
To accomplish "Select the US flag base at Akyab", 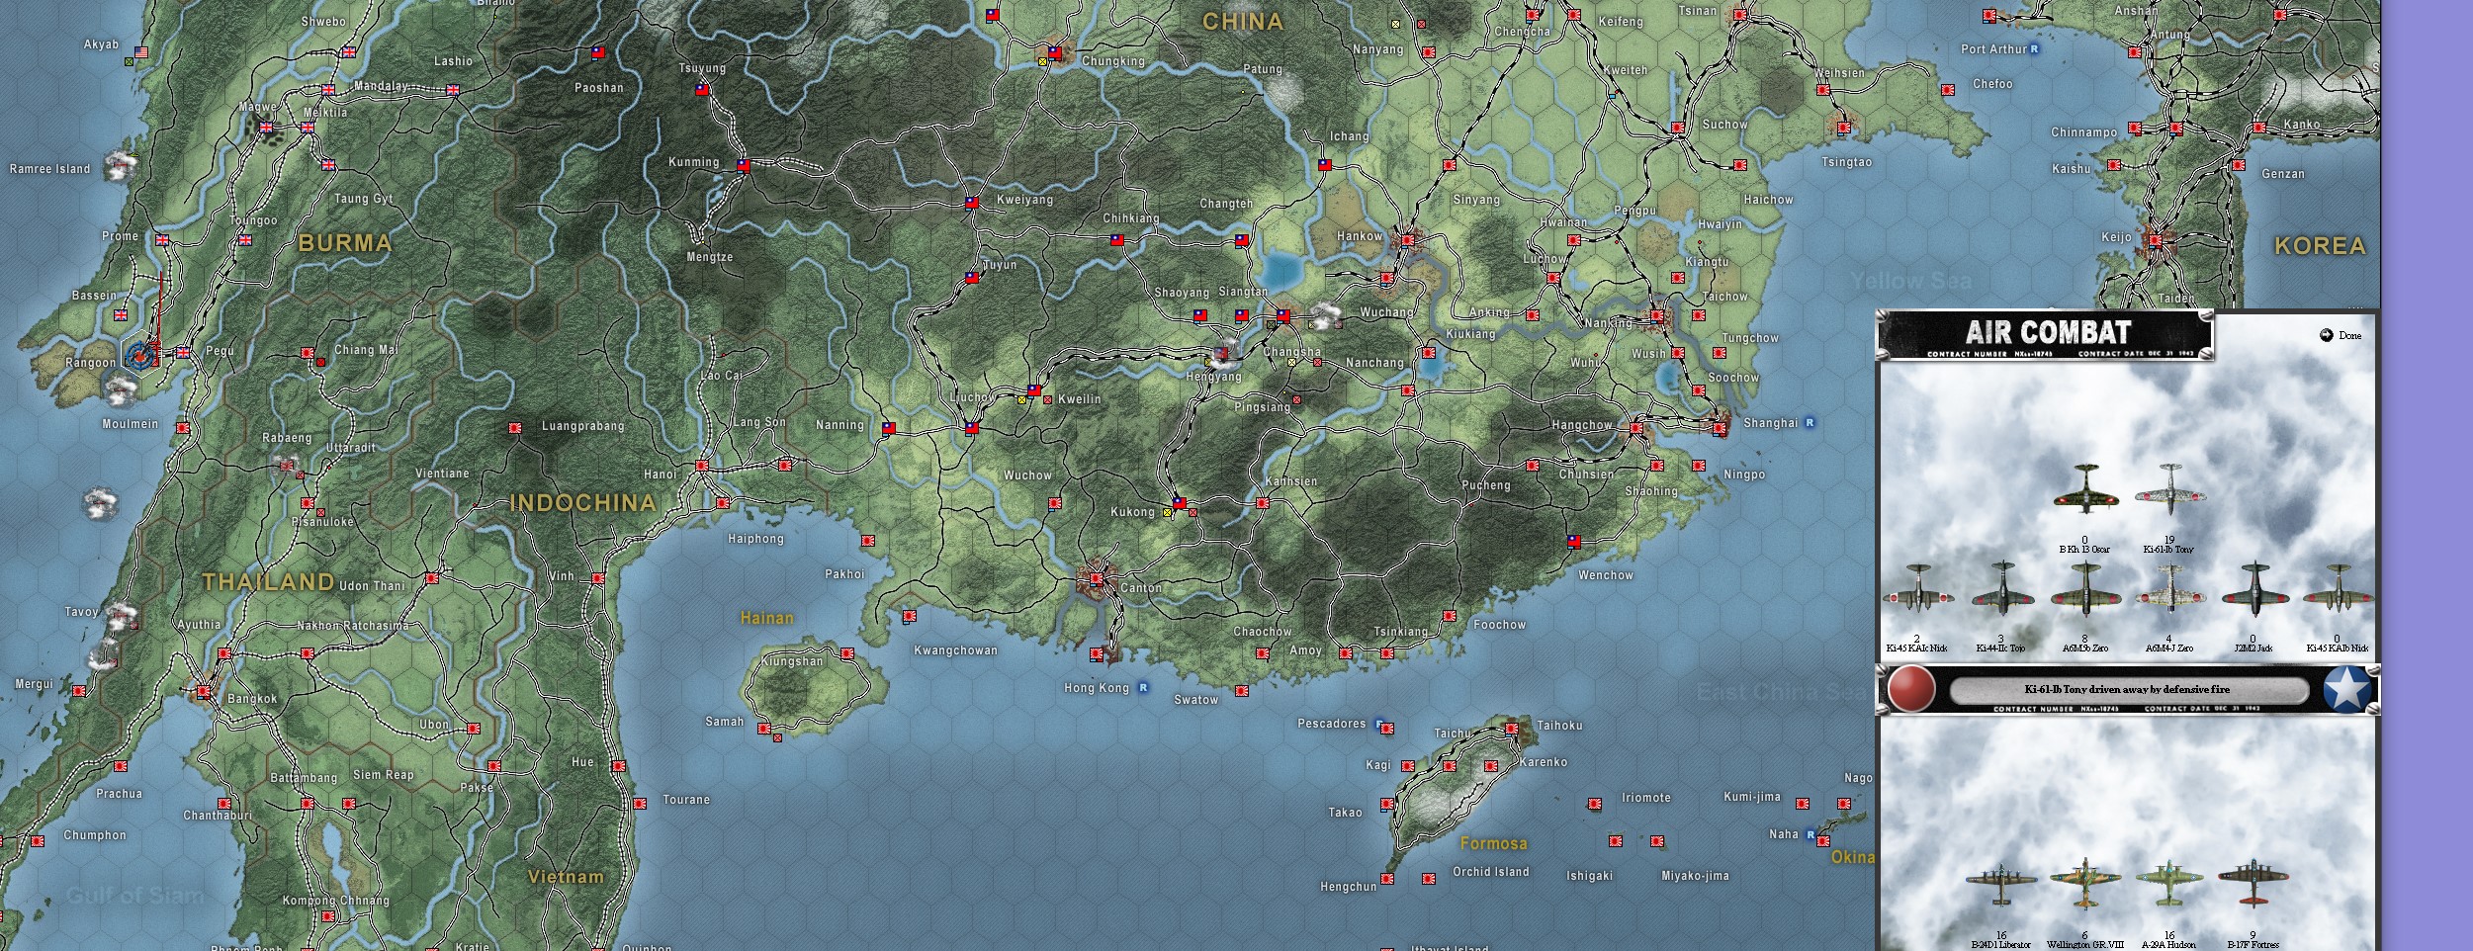I will coord(141,52).
